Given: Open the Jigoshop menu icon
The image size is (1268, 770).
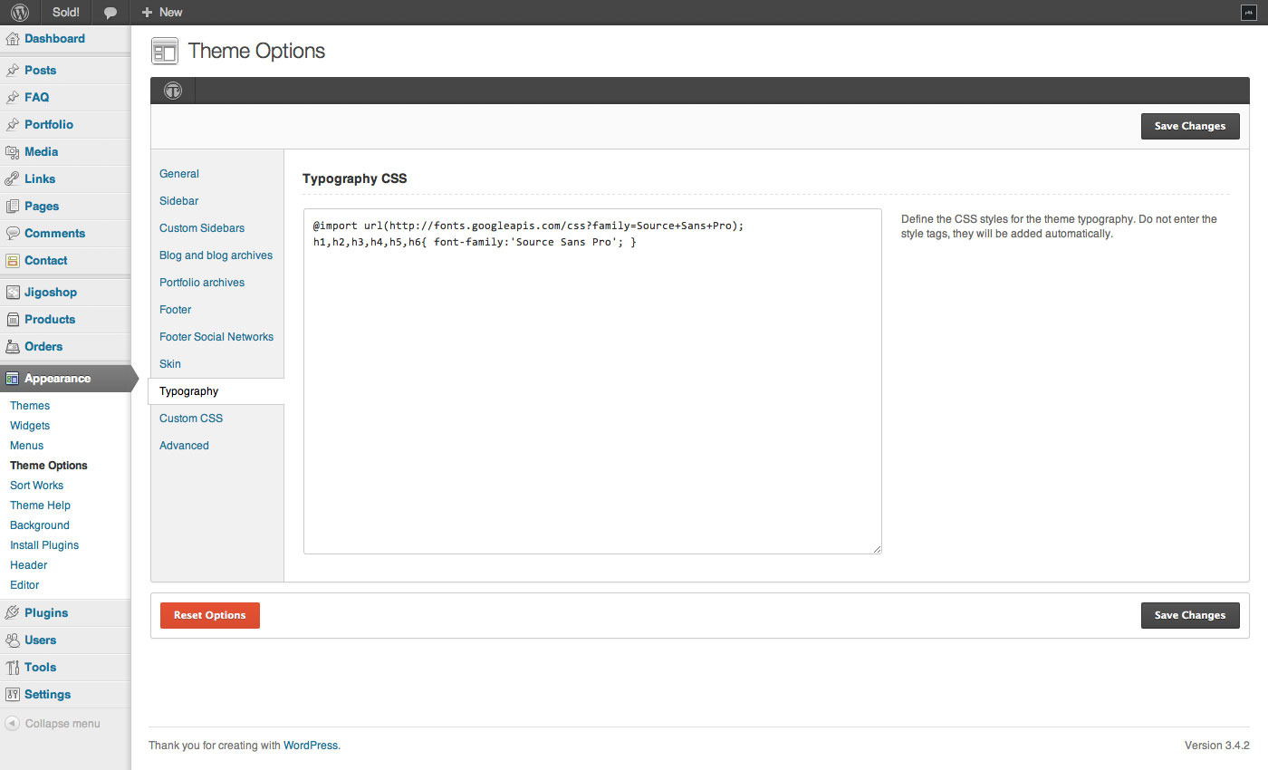Looking at the screenshot, I should 13,293.
